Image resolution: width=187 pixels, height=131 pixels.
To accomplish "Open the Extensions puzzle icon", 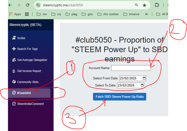I will pyautogui.click(x=157, y=5).
